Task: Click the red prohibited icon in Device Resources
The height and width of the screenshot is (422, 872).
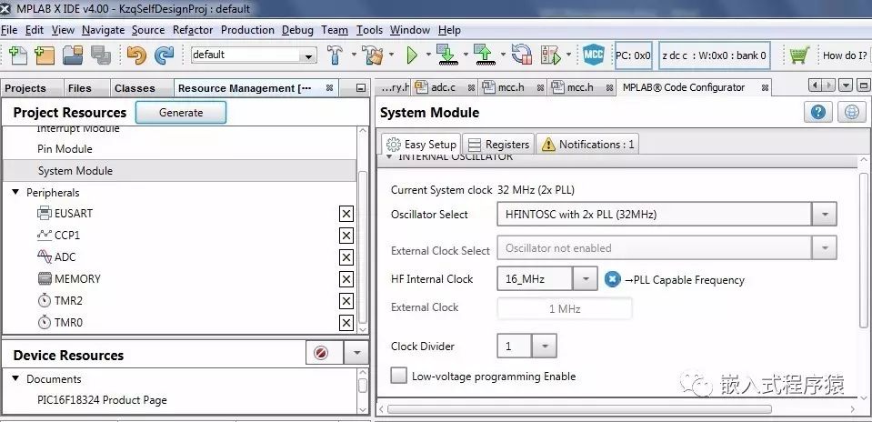Action: click(321, 353)
